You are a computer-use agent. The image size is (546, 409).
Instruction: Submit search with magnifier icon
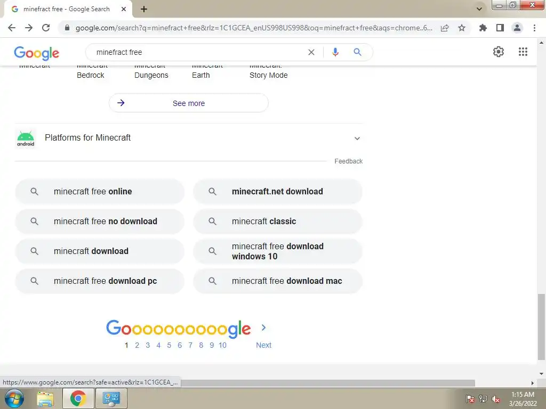(x=357, y=52)
